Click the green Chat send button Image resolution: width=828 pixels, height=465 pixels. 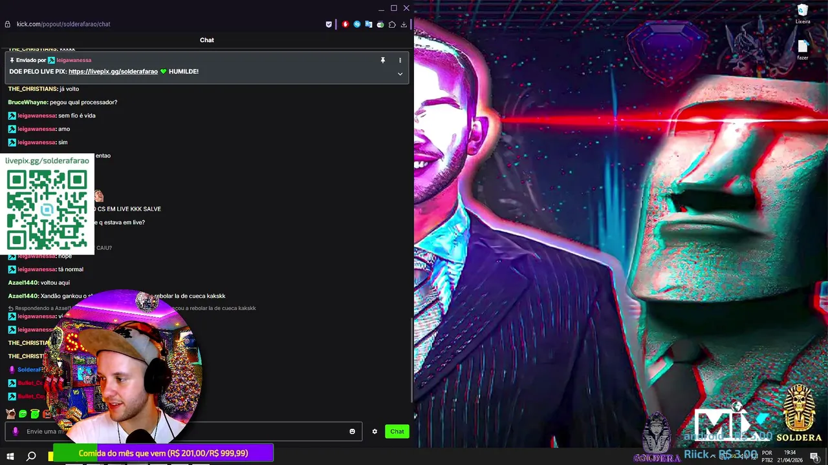[397, 431]
